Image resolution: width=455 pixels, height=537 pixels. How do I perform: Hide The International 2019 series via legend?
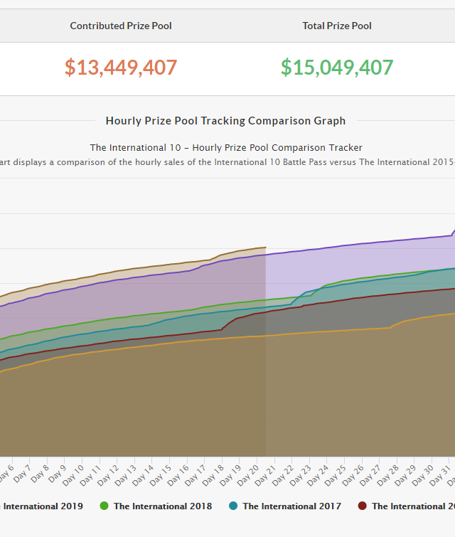tap(41, 506)
